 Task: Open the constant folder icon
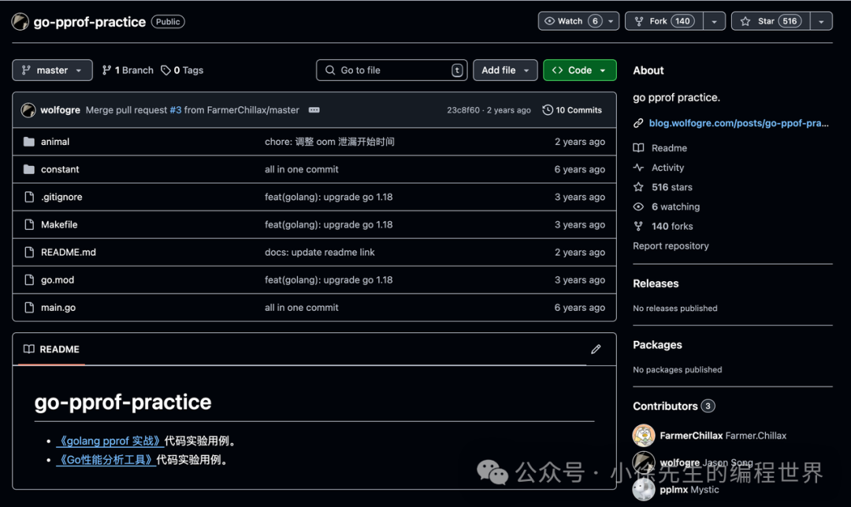click(x=29, y=169)
